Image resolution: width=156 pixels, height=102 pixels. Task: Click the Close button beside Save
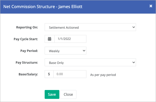point(68,94)
